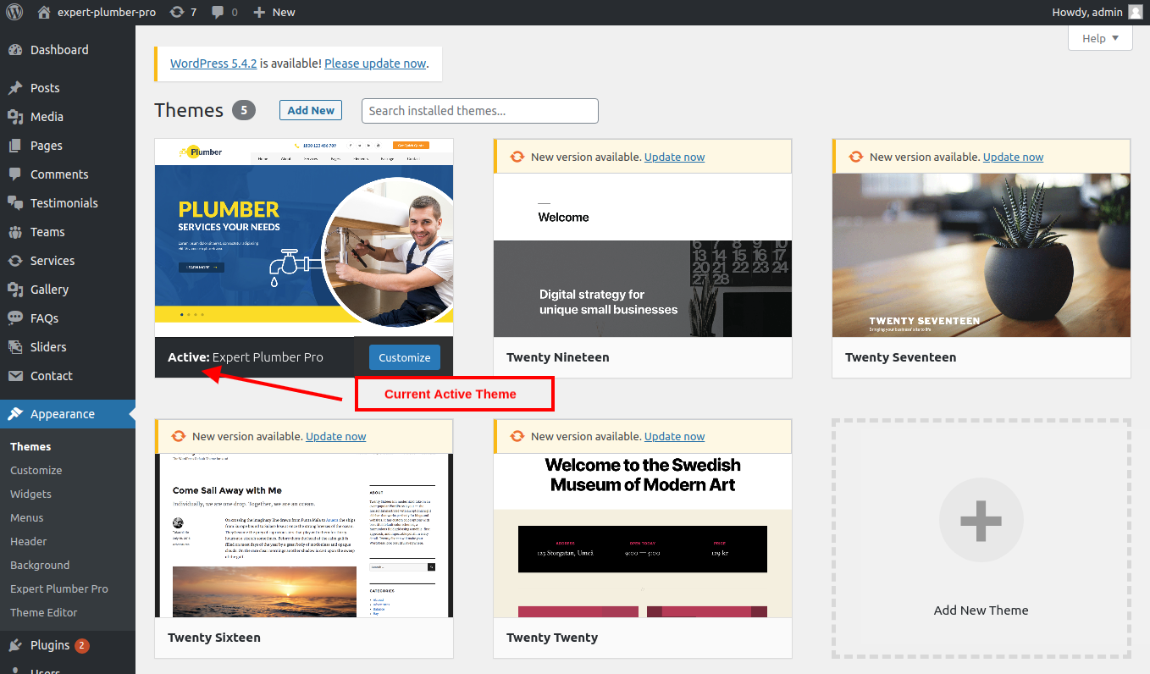Click the Testimonials icon in sidebar
1150x674 pixels.
[x=15, y=203]
